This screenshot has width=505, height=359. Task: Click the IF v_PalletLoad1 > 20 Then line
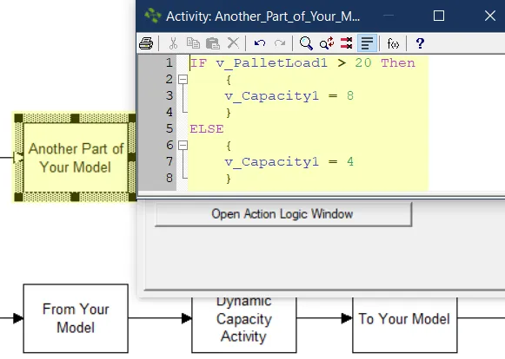pos(302,62)
